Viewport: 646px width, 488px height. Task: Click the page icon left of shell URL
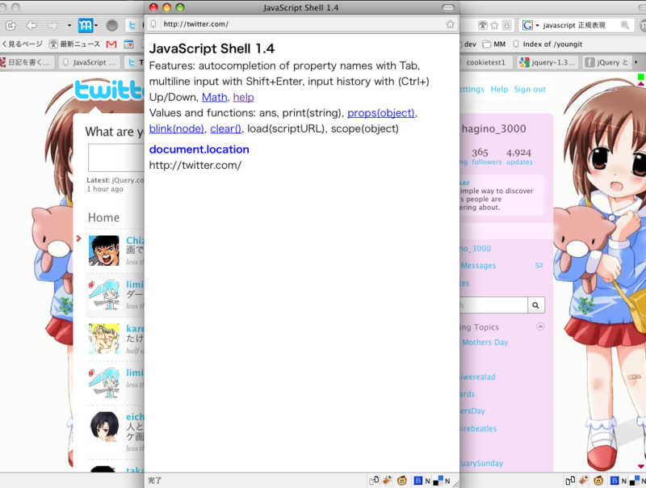coord(153,24)
